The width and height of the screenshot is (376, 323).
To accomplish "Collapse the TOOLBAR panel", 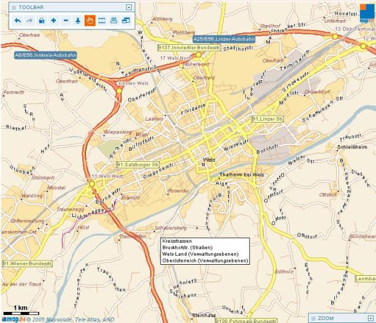I will click(129, 7).
